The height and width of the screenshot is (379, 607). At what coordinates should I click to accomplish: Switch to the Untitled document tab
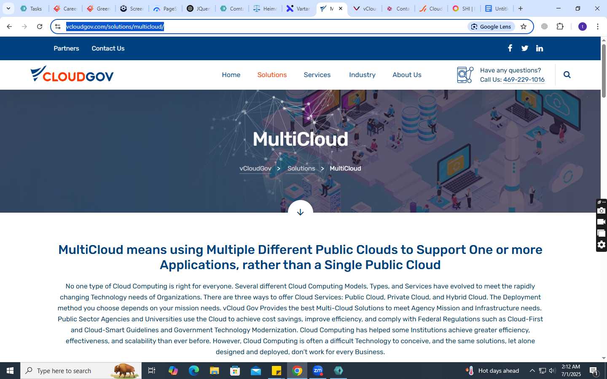point(497,8)
